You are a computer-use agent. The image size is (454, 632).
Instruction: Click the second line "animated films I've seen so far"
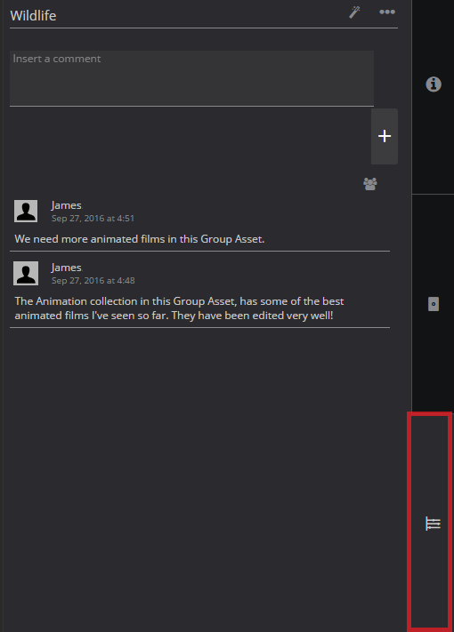[x=174, y=316]
